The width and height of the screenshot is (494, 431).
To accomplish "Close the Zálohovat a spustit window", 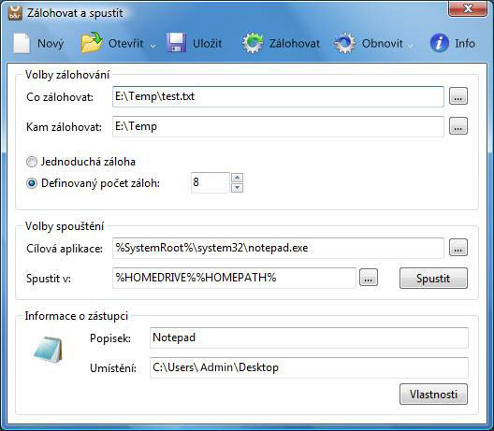I will pyautogui.click(x=468, y=8).
